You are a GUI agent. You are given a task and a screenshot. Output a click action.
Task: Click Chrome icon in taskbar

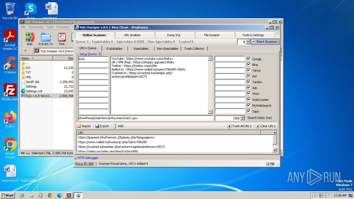coord(50,195)
